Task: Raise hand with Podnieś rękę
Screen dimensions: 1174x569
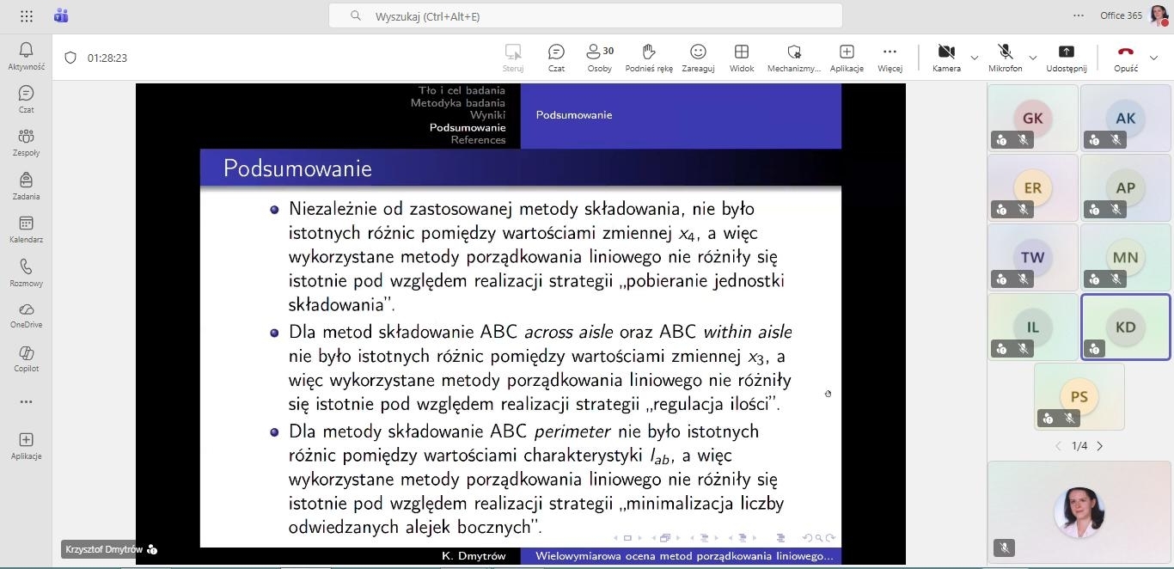Action: (649, 57)
